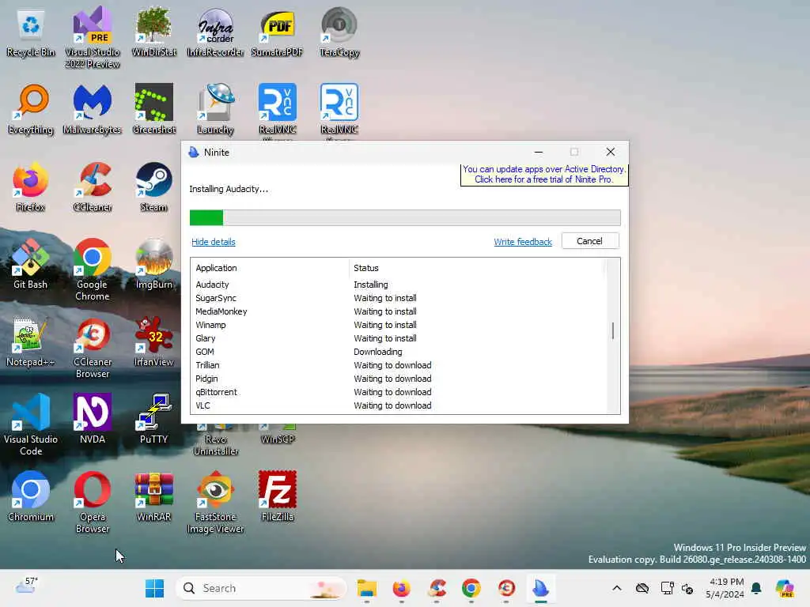Select the Trillian row in list
The image size is (810, 607).
coord(398,365)
